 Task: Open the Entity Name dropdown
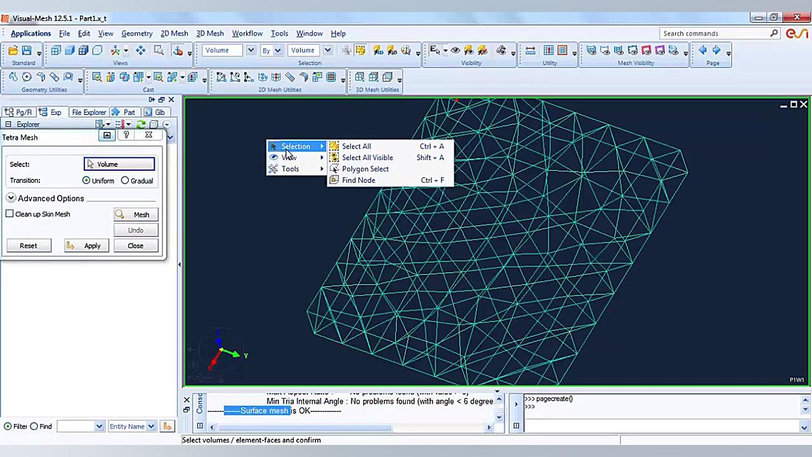point(151,427)
